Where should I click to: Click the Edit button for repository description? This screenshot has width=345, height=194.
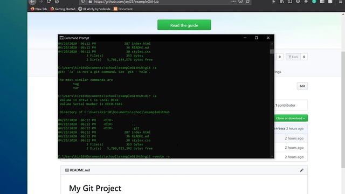click(x=302, y=86)
